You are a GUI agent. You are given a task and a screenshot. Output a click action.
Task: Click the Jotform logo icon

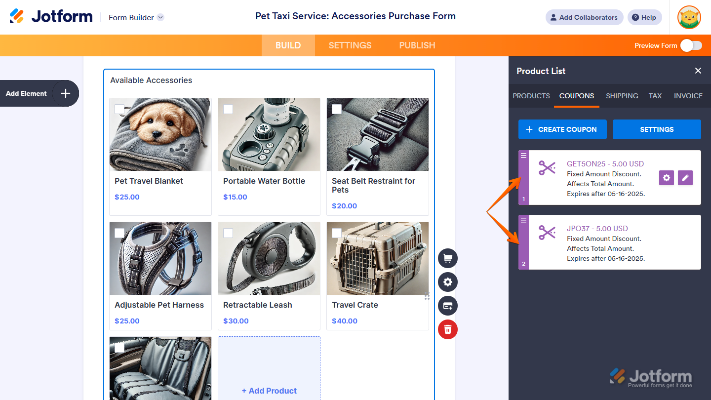point(17,16)
